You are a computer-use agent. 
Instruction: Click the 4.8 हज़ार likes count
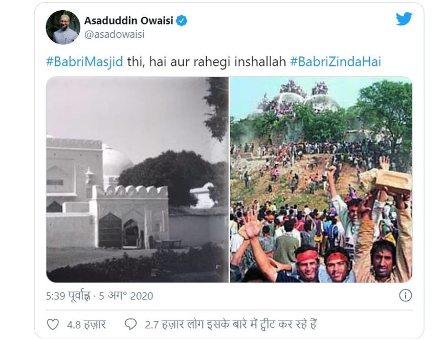86,325
